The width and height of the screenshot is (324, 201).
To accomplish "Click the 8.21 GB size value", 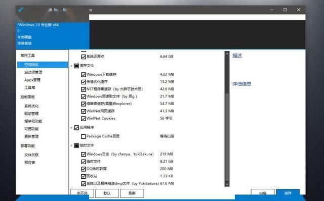I will coord(167,162).
